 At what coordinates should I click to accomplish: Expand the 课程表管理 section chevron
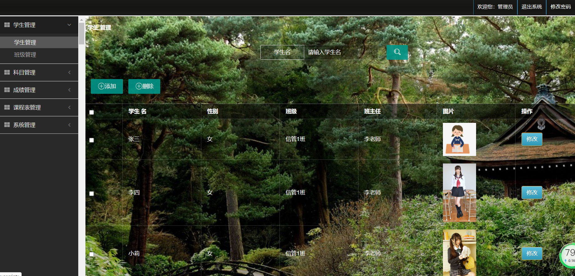69,107
